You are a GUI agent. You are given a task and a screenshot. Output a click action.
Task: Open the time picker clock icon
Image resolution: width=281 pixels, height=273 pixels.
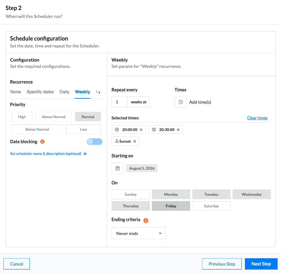tap(180, 102)
